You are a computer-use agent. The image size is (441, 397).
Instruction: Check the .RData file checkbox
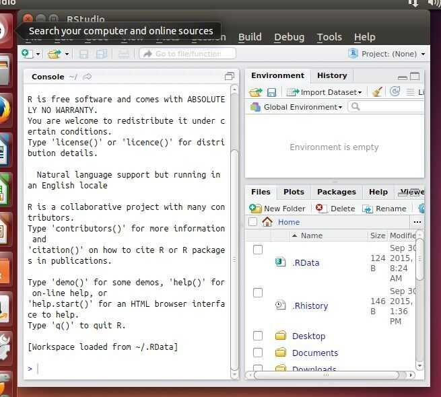pos(258,250)
